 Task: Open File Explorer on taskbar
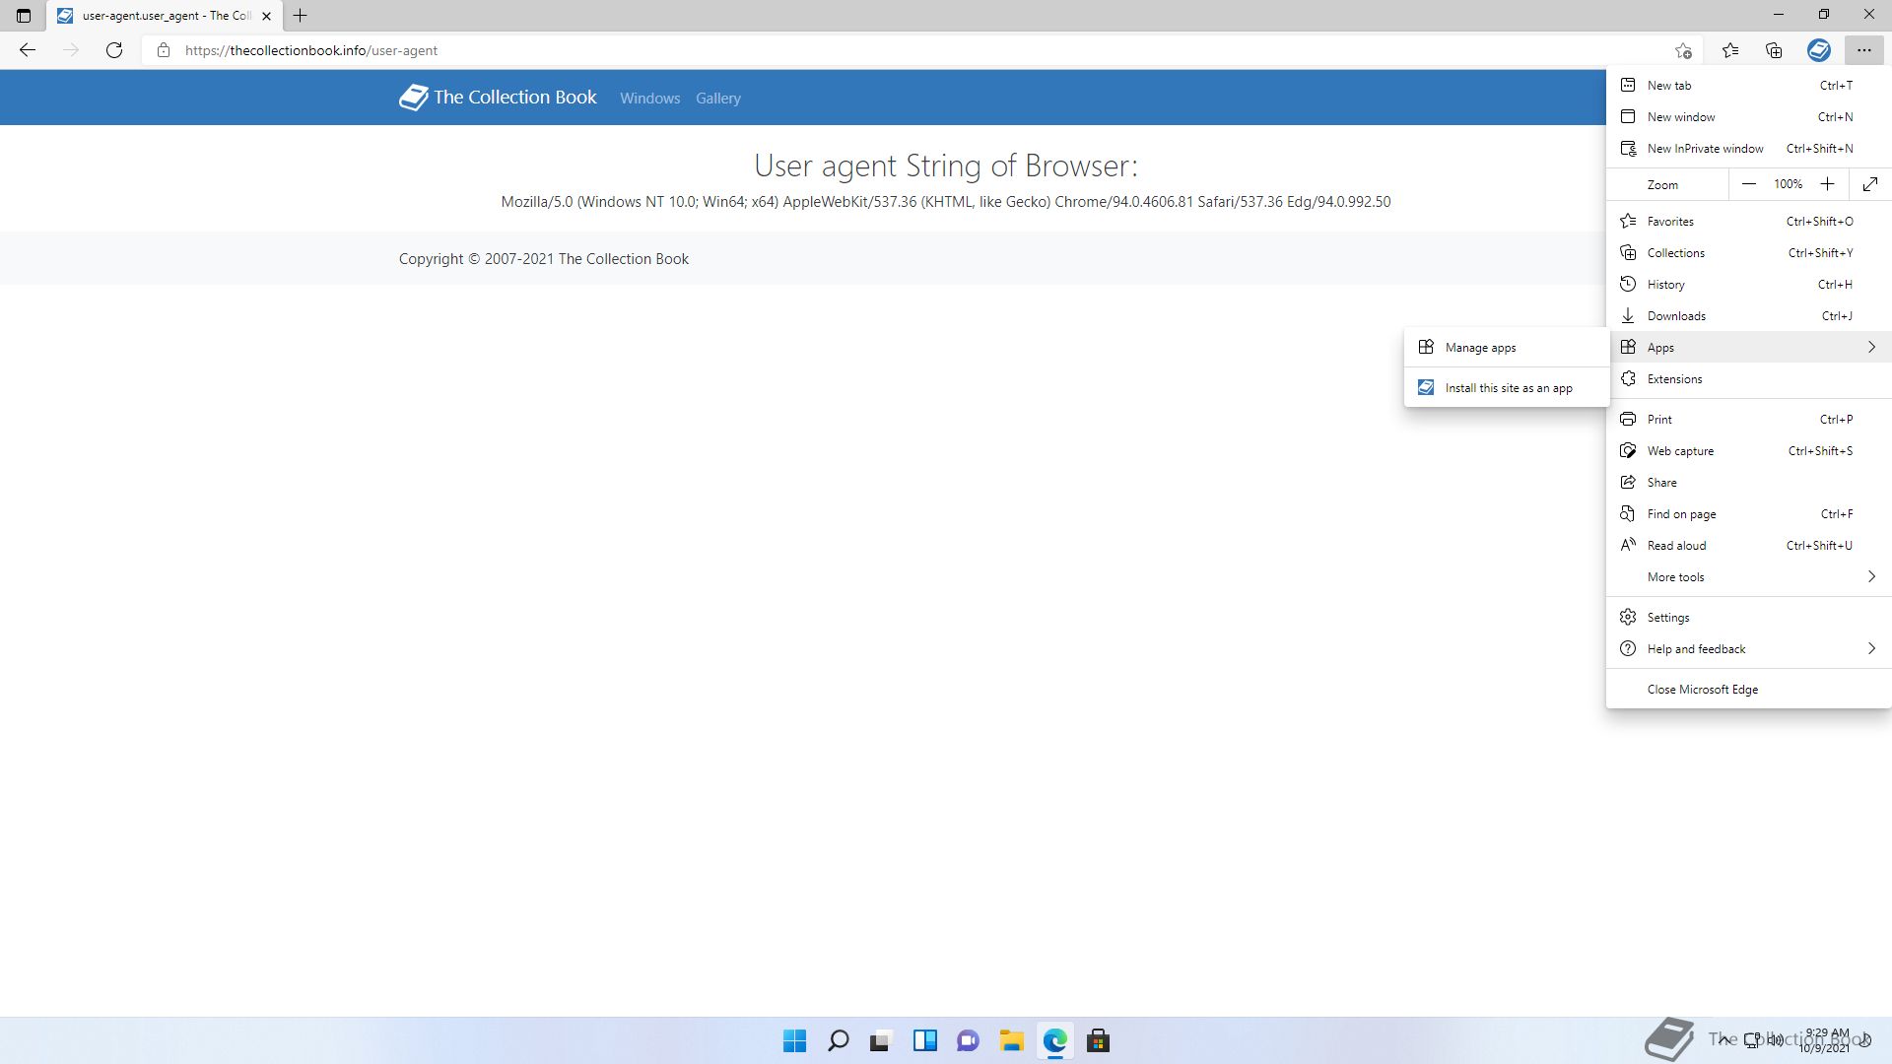[x=1011, y=1041]
